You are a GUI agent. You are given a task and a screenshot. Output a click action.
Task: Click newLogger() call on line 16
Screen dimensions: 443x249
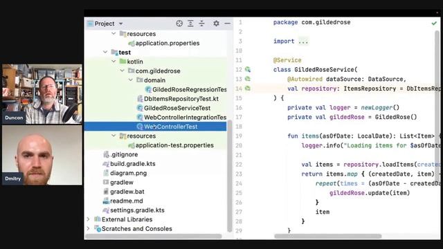click(x=380, y=108)
